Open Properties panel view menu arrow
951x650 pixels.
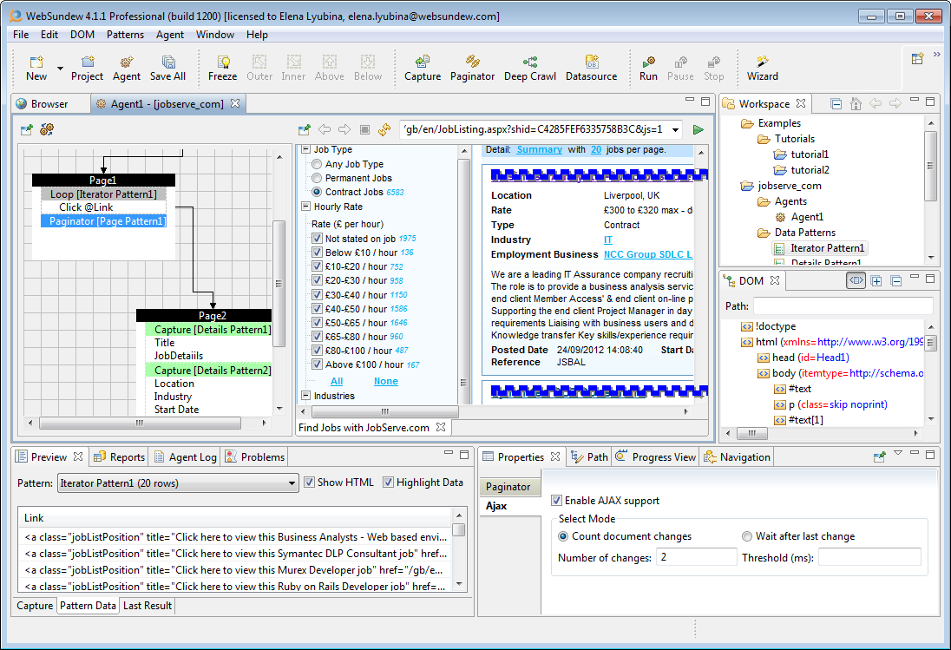(898, 453)
